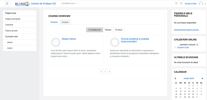The image size is (207, 100).
Task: Click the '(ultimele 5 minute: 1)' text
Action: coord(189,45)
